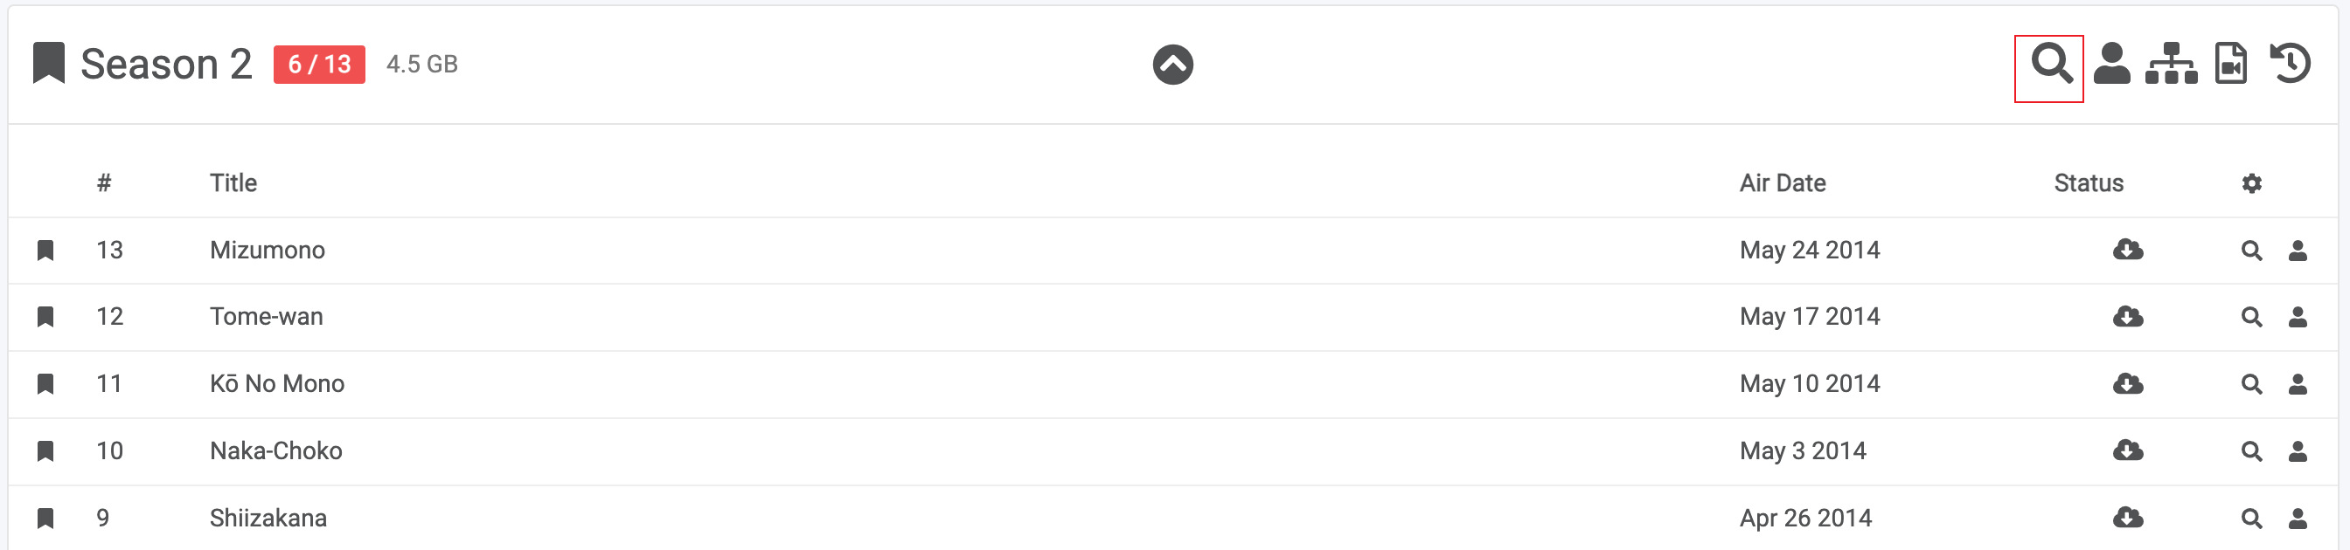
Task: Interactive search for episode 12 Tome-wan
Action: pyautogui.click(x=2297, y=318)
